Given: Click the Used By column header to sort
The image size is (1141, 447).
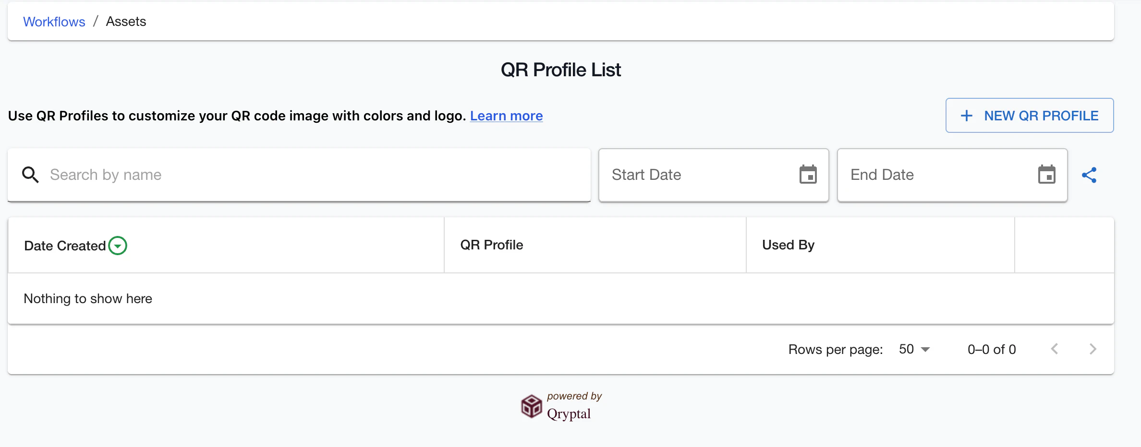Looking at the screenshot, I should (788, 245).
